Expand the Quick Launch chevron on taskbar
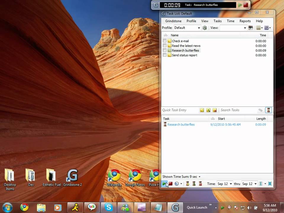 click(210, 205)
